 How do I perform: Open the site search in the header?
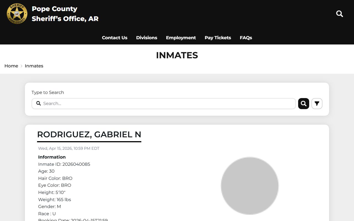pos(339,14)
